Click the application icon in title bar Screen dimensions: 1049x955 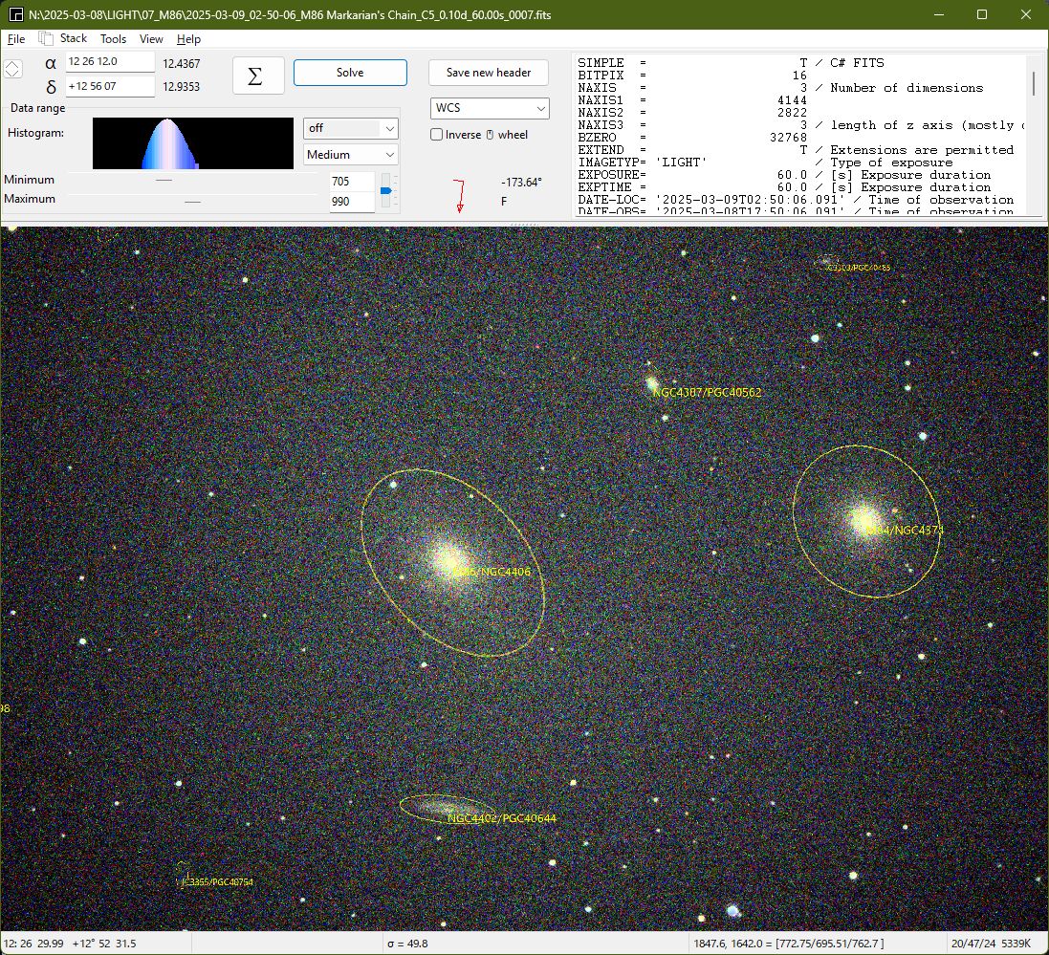coord(15,14)
